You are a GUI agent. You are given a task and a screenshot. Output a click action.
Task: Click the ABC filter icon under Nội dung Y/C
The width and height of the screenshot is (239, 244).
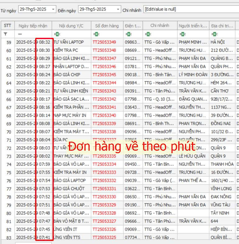pyautogui.click(x=56, y=34)
